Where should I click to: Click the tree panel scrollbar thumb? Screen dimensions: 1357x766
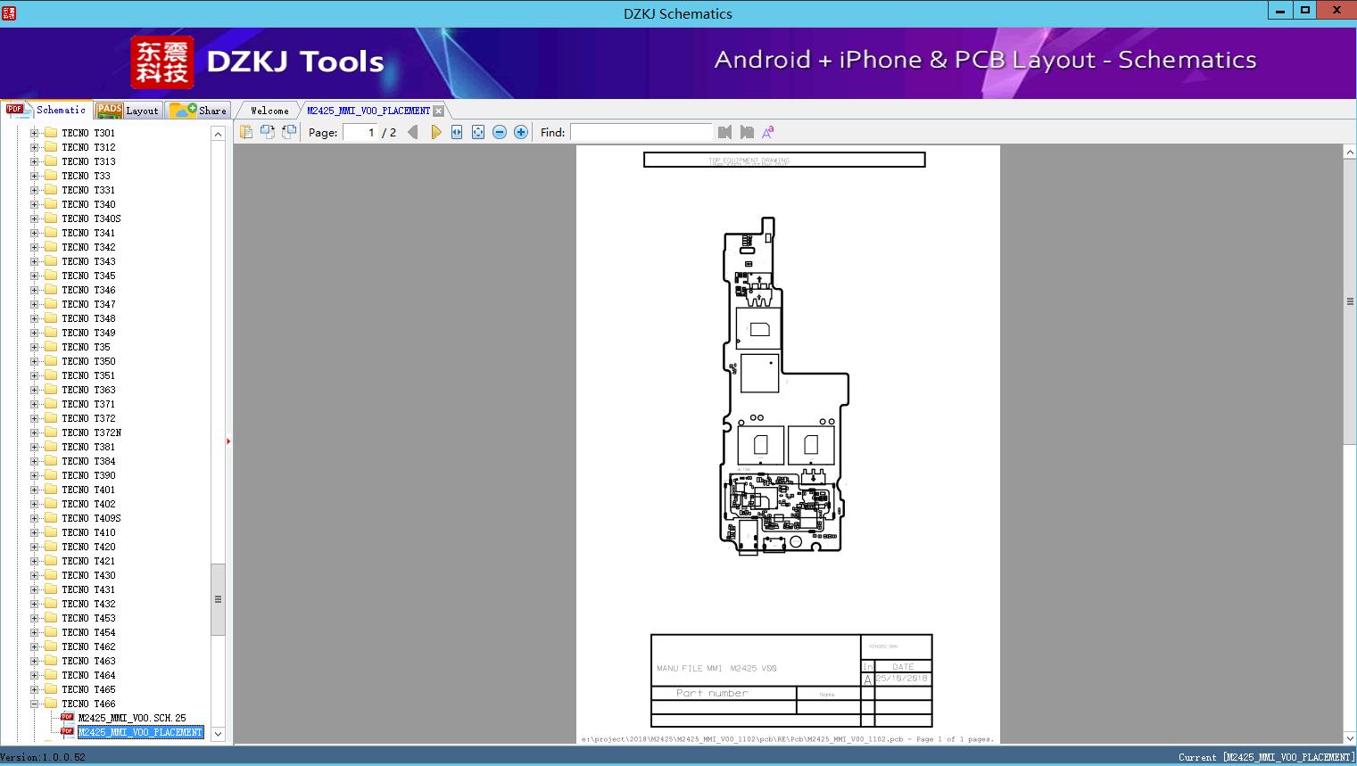[x=218, y=599]
